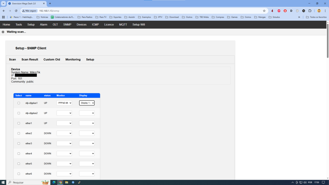
Task: Open Microsoft Edge from the taskbar
Action: [x=54, y=182]
